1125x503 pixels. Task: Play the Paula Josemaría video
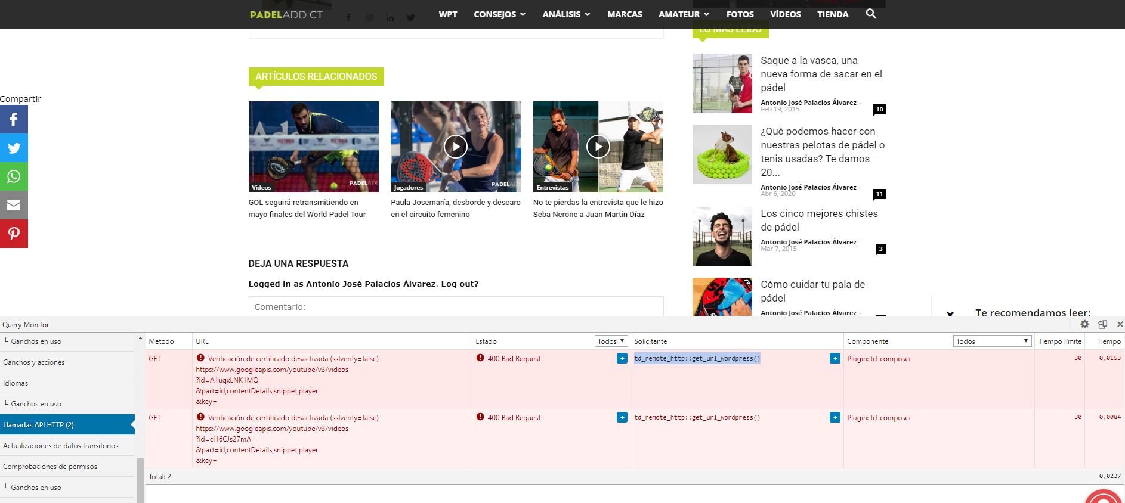tap(456, 147)
